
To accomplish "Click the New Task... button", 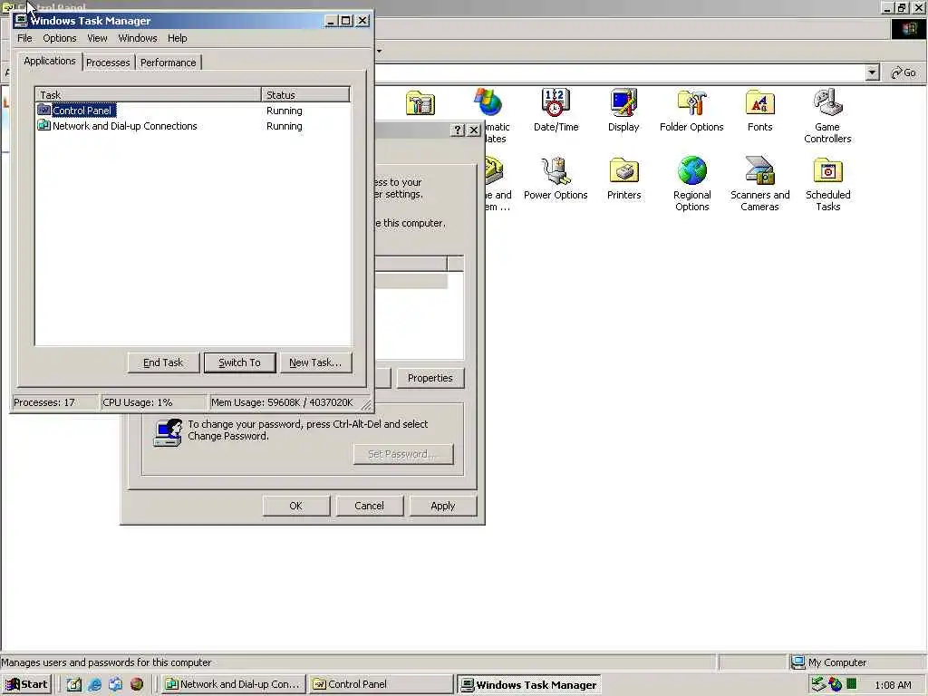I will point(315,362).
